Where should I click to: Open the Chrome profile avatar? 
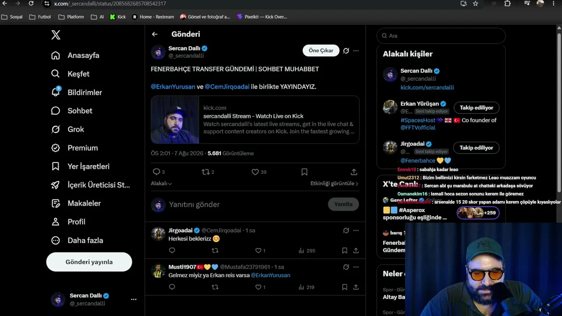click(540, 4)
